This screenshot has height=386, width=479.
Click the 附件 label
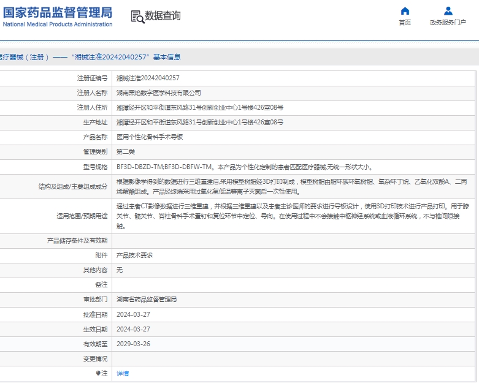101,255
